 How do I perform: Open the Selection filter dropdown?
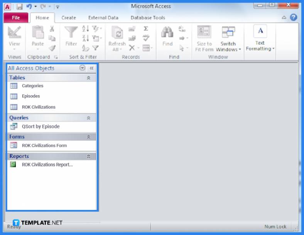coord(96,29)
